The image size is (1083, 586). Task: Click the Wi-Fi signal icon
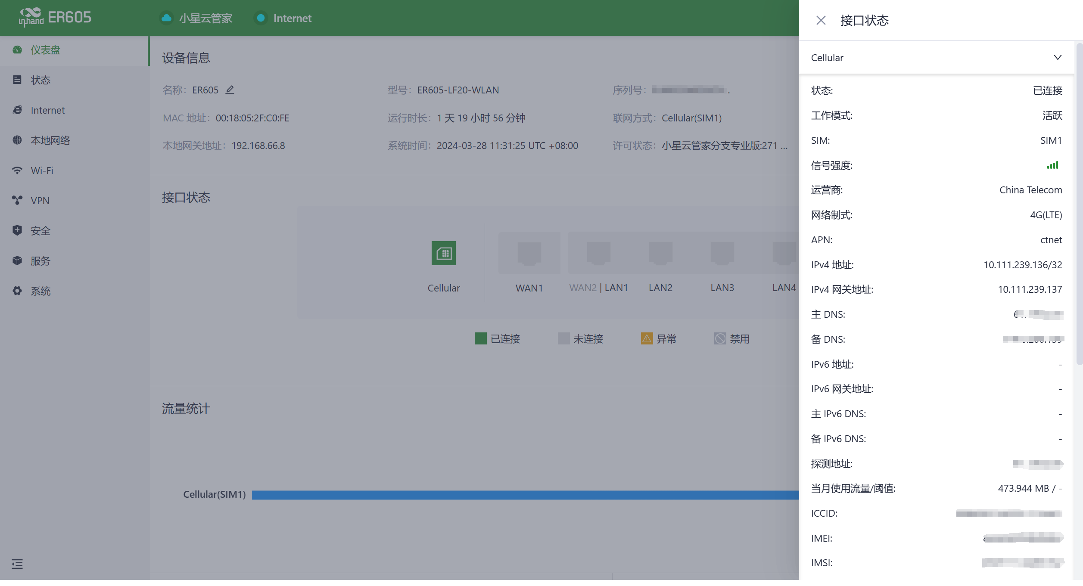coord(17,171)
